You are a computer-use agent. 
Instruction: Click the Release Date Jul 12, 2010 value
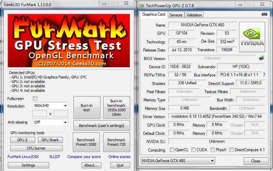click(181, 50)
